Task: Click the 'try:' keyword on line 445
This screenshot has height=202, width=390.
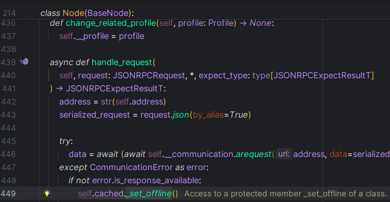Action: pyautogui.click(x=66, y=141)
